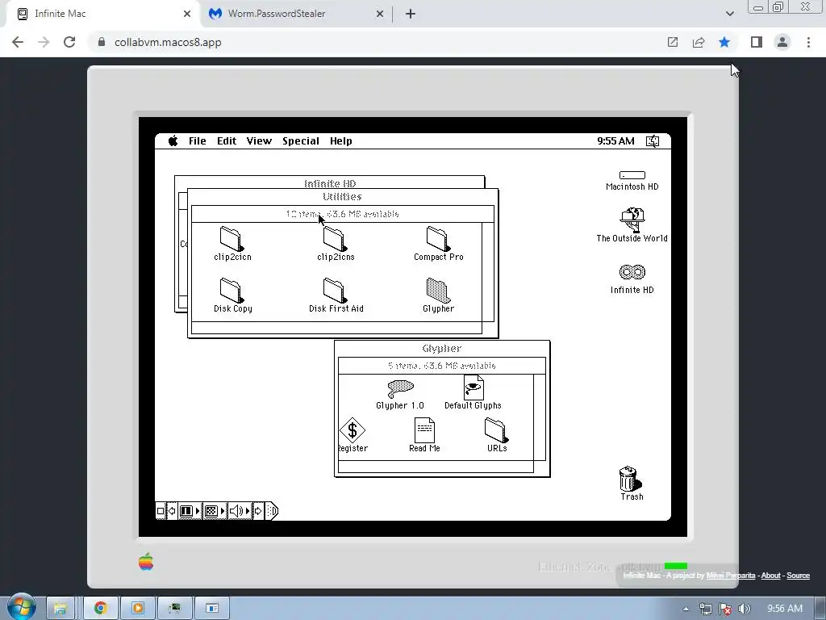Image resolution: width=826 pixels, height=620 pixels.
Task: Open page in app icon in address bar
Action: coord(673,42)
